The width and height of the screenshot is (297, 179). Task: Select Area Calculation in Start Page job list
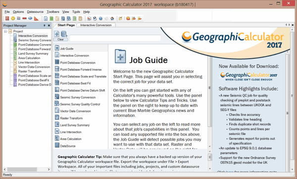pos(71,139)
